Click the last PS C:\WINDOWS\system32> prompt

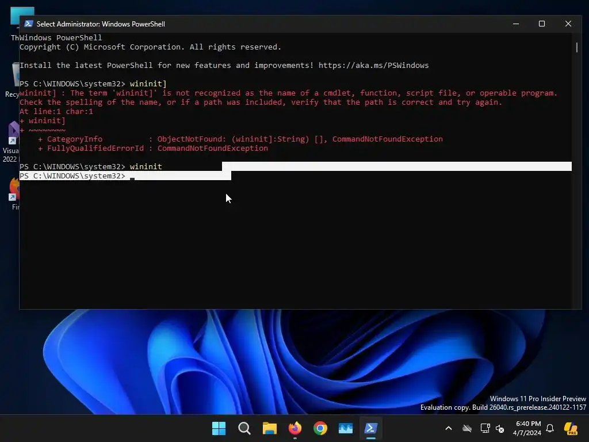[x=72, y=176]
